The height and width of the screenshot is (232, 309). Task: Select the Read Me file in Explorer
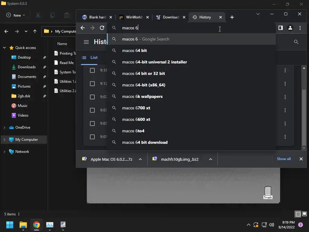[x=67, y=63]
